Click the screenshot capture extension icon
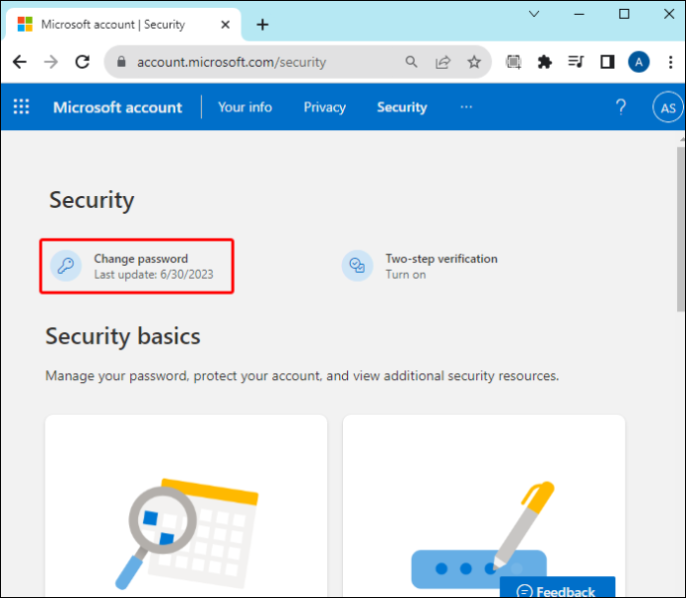Viewport: 686px width, 598px height. pos(514,62)
